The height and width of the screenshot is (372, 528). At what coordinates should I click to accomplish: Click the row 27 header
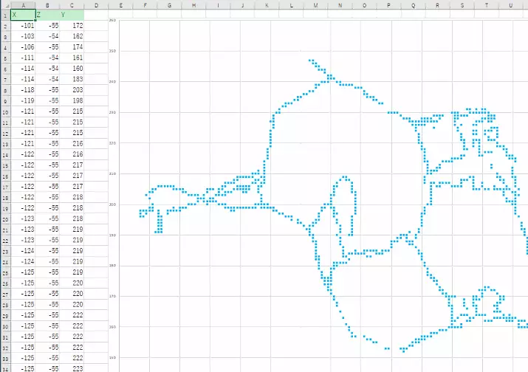click(5, 294)
